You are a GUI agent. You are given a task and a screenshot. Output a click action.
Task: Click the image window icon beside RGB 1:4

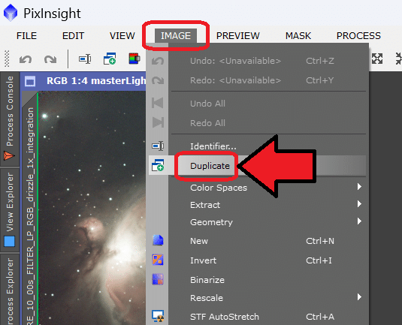click(30, 82)
